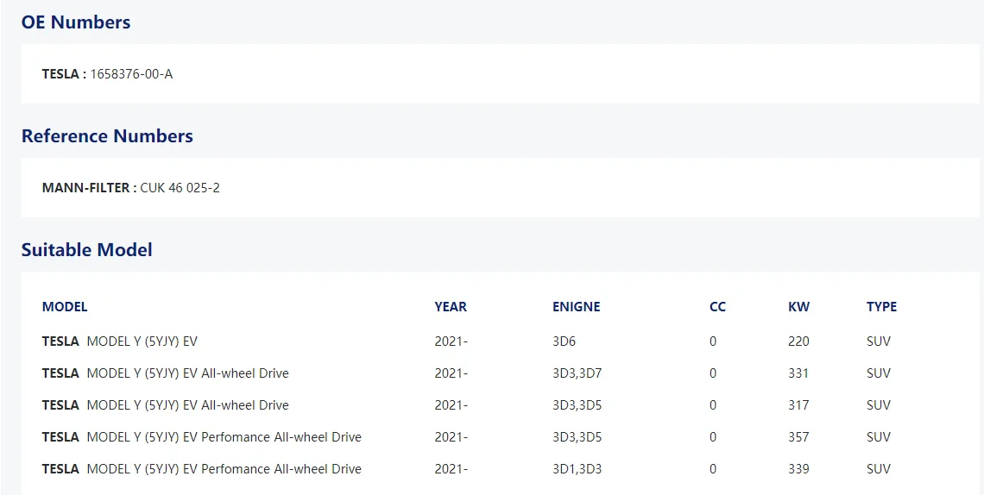This screenshot has height=495, width=984.
Task: Click year 2021- in the 3D6 row
Action: coord(451,342)
